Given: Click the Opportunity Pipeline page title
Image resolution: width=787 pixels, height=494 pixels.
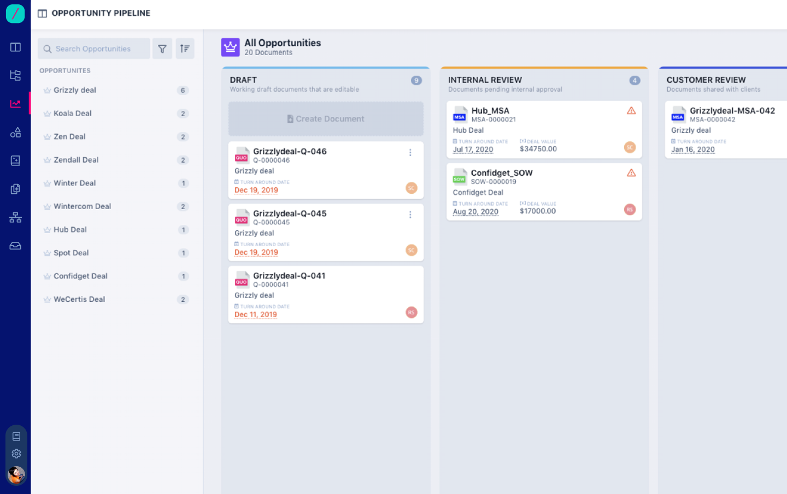Looking at the screenshot, I should point(101,13).
